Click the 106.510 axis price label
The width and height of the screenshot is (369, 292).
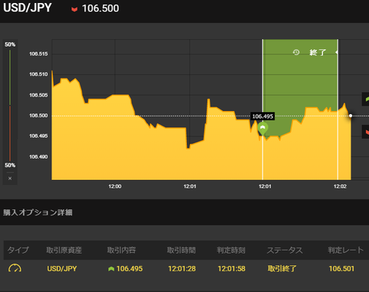pos(38,74)
